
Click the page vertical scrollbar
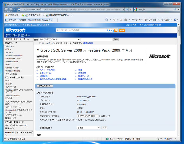click(x=178, y=31)
